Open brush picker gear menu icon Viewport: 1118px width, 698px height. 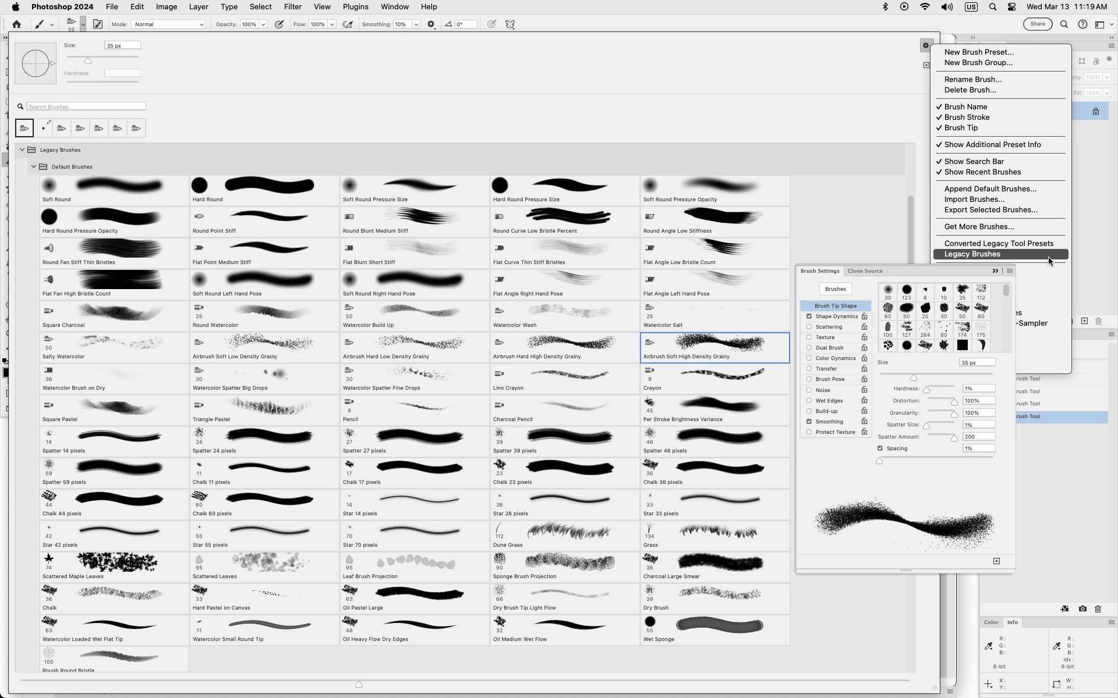[x=925, y=45]
